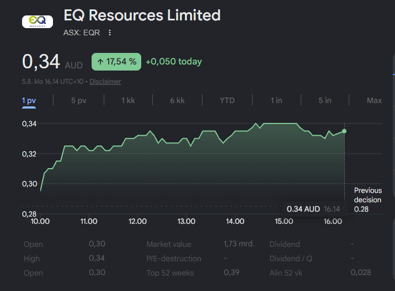Image resolution: width=395 pixels, height=291 pixels.
Task: Click the 11.00 time axis label
Action: [x=89, y=222]
